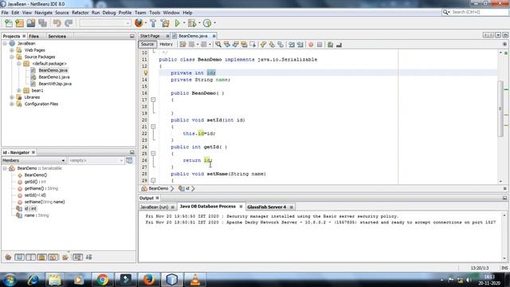Toggle Fully Qualified Names in Navigator
Screen dimensions: 510x287
tap(65, 258)
